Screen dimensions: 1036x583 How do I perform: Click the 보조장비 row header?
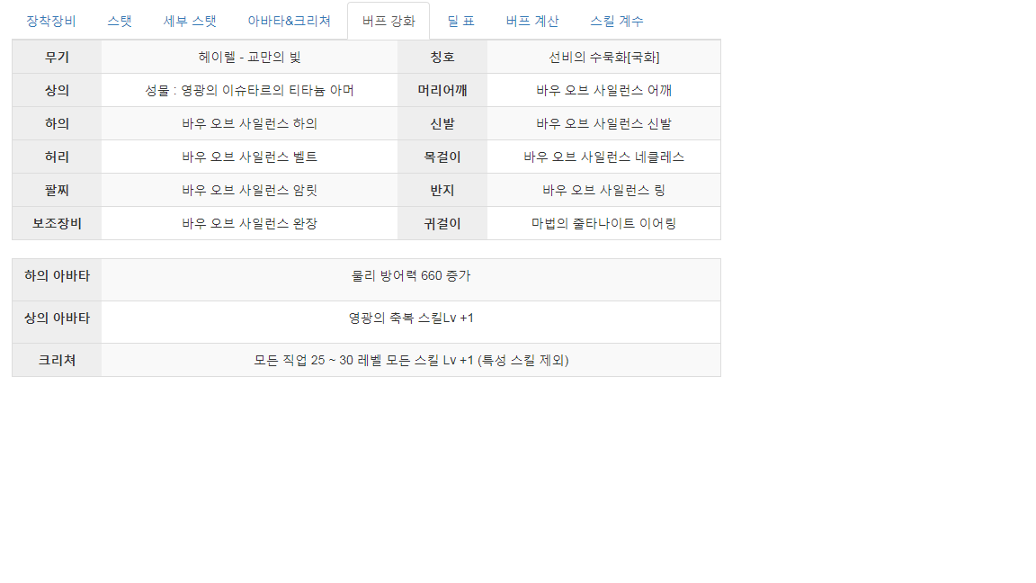click(x=57, y=223)
